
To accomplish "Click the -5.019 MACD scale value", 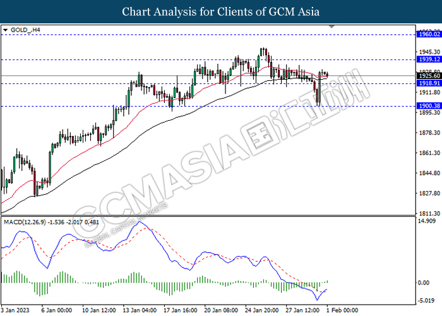I will [x=426, y=301].
